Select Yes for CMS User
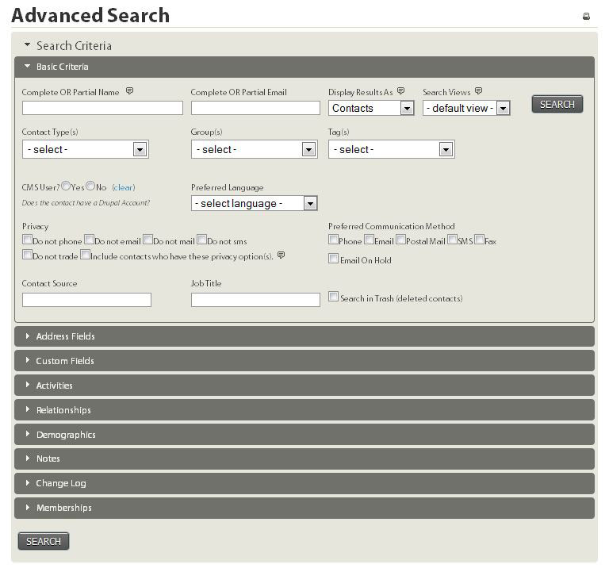 tap(66, 186)
